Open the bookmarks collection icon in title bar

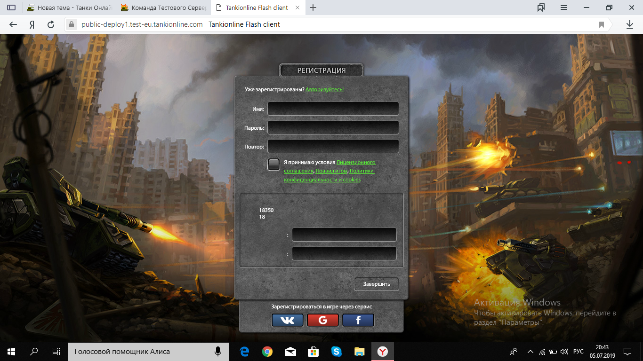541,8
